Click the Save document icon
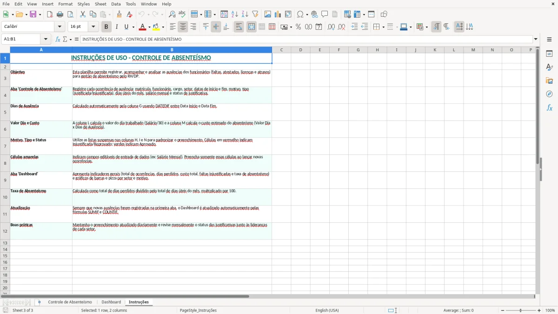The width and height of the screenshot is (558, 314). click(x=33, y=14)
